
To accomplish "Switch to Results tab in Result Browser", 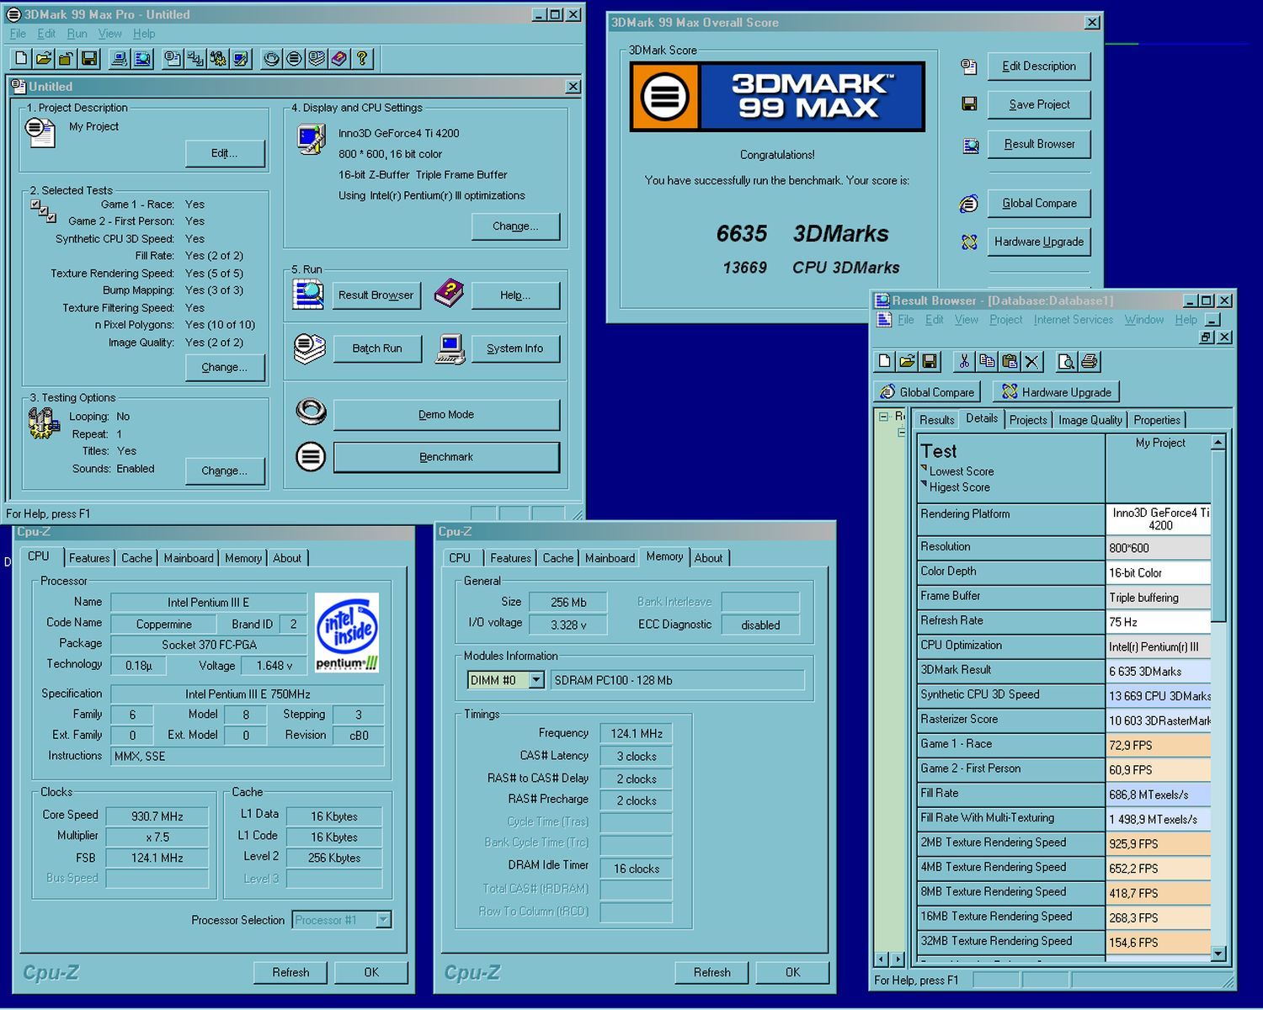I will click(x=936, y=420).
